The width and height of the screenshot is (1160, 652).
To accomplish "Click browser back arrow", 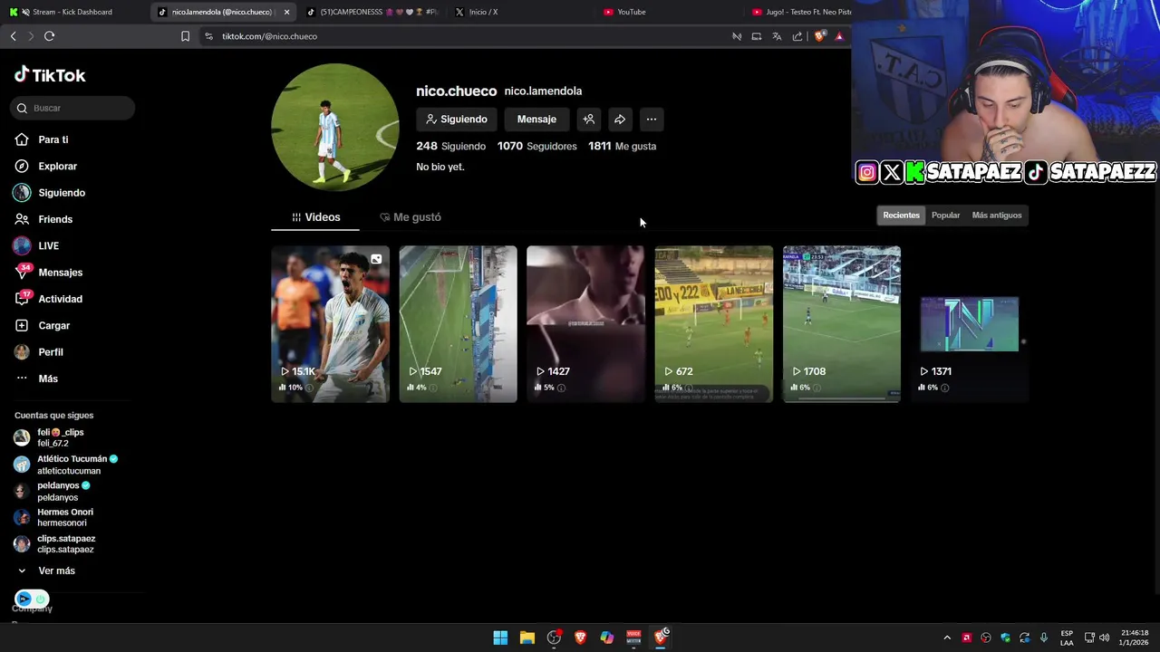I will pyautogui.click(x=13, y=36).
